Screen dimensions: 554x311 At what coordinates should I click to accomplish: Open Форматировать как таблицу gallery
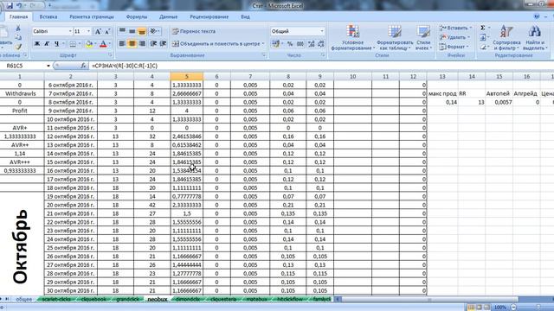(x=395, y=38)
